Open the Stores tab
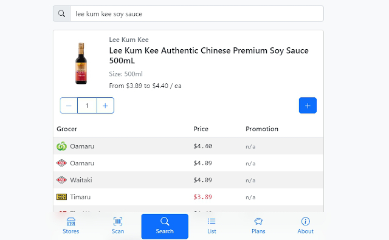Viewport: 389px width, 240px height. [x=71, y=226]
